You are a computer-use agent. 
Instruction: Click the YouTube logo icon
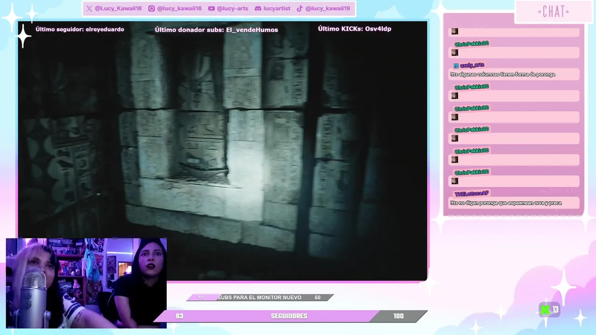[x=211, y=8]
